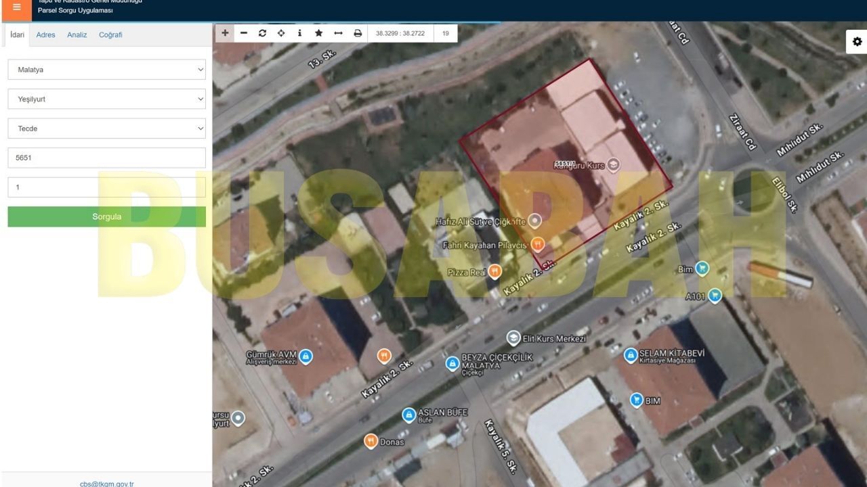Open map settings gear
This screenshot has width=867, height=487.
click(857, 41)
